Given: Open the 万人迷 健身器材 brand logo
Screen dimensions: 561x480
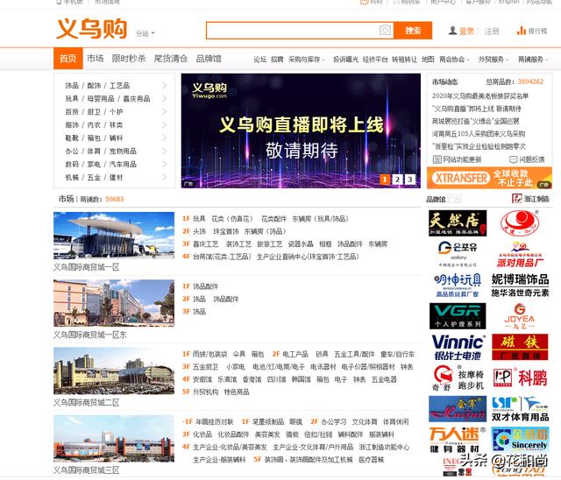Looking at the screenshot, I should tap(458, 440).
